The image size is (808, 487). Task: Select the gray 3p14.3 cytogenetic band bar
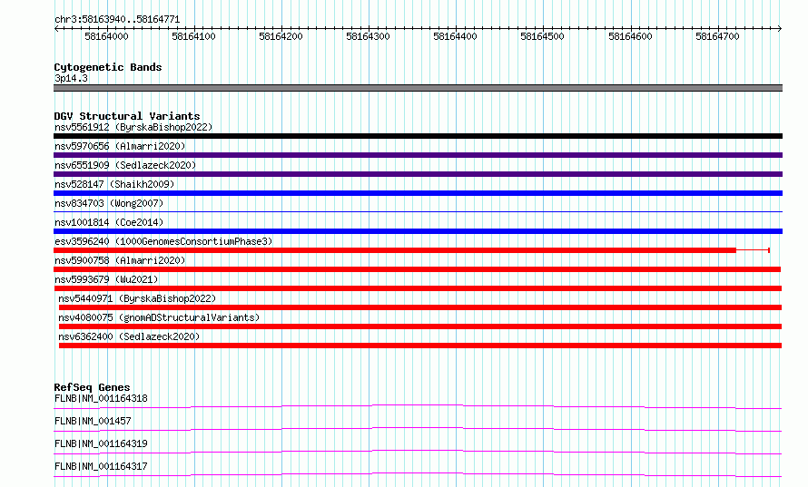click(x=418, y=88)
